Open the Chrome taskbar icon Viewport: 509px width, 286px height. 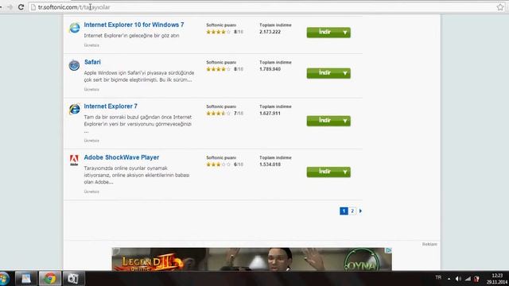coord(49,279)
